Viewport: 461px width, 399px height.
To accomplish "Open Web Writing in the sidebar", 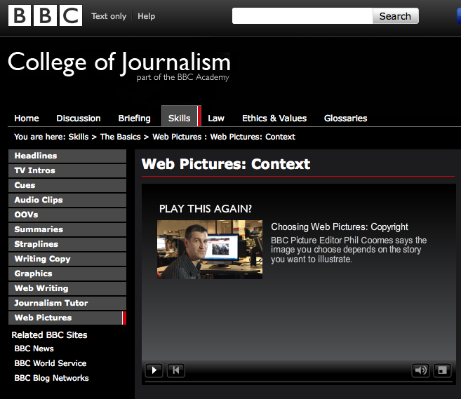I will 67,288.
